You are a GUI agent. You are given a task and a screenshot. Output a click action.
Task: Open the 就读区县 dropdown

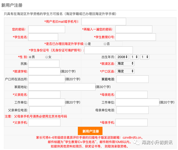point(125,64)
